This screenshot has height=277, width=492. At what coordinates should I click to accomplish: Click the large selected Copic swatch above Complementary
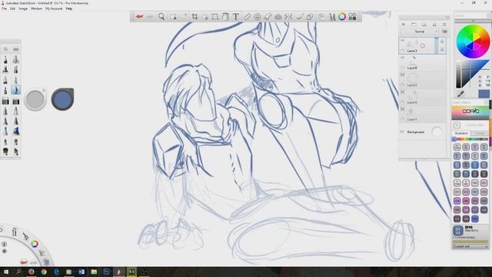pyautogui.click(x=458, y=230)
